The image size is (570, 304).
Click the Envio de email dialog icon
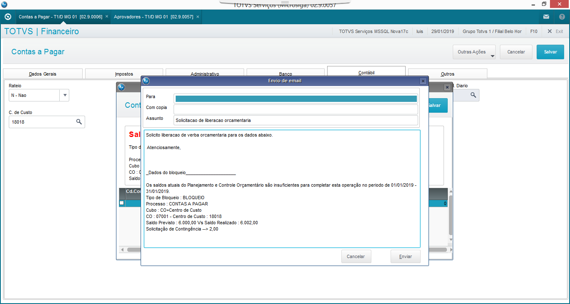tap(146, 81)
